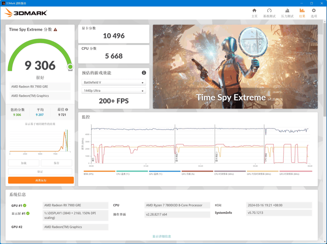
Task: Open the Battlefield V game dropdown
Action: [113, 83]
